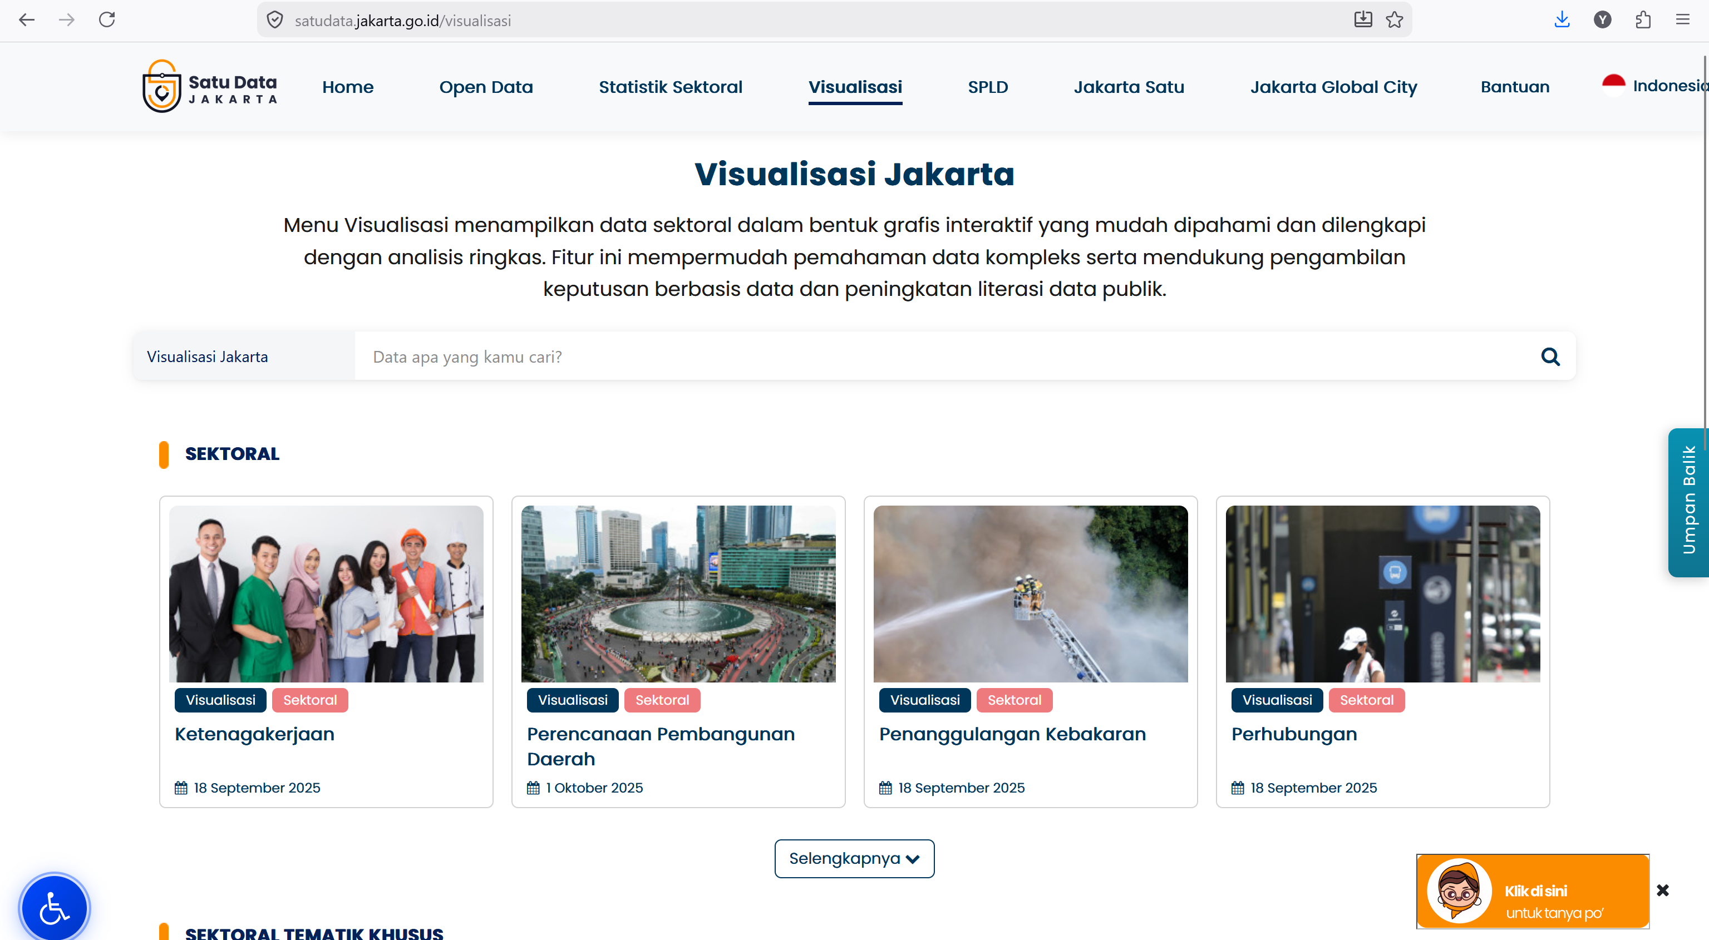1709x940 pixels.
Task: Click the Indonesia flag language icon
Action: (1613, 86)
